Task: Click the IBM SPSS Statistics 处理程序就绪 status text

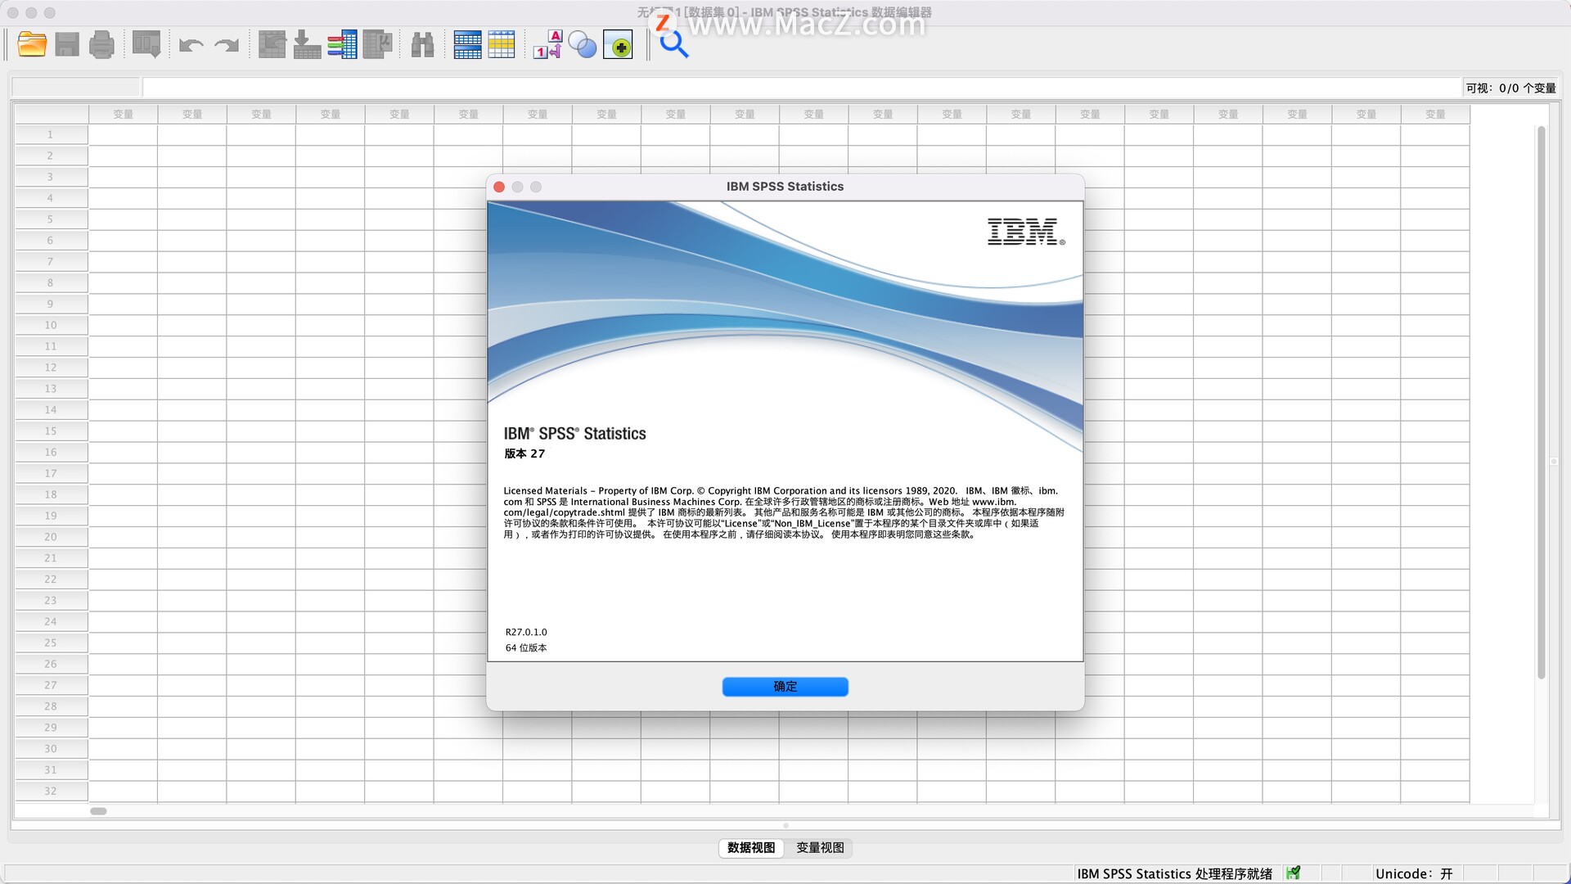Action: 1174,873
